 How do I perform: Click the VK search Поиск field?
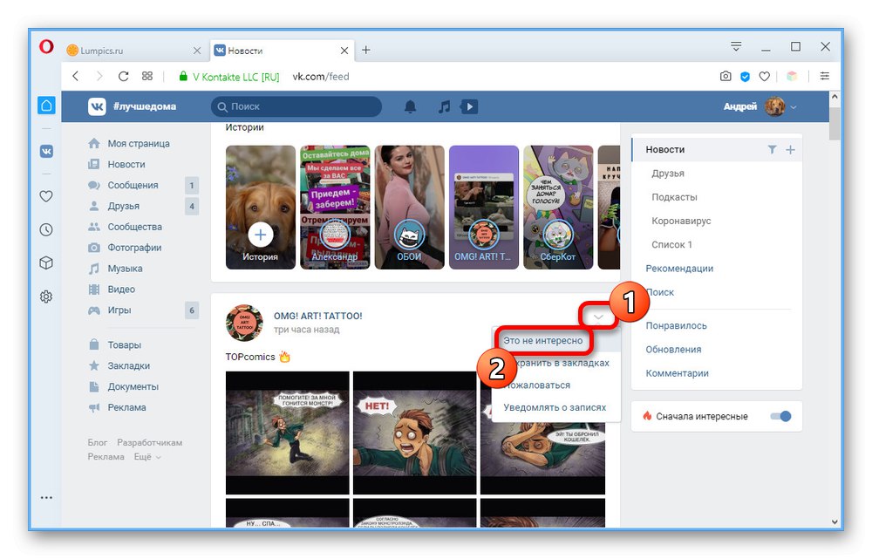[296, 106]
